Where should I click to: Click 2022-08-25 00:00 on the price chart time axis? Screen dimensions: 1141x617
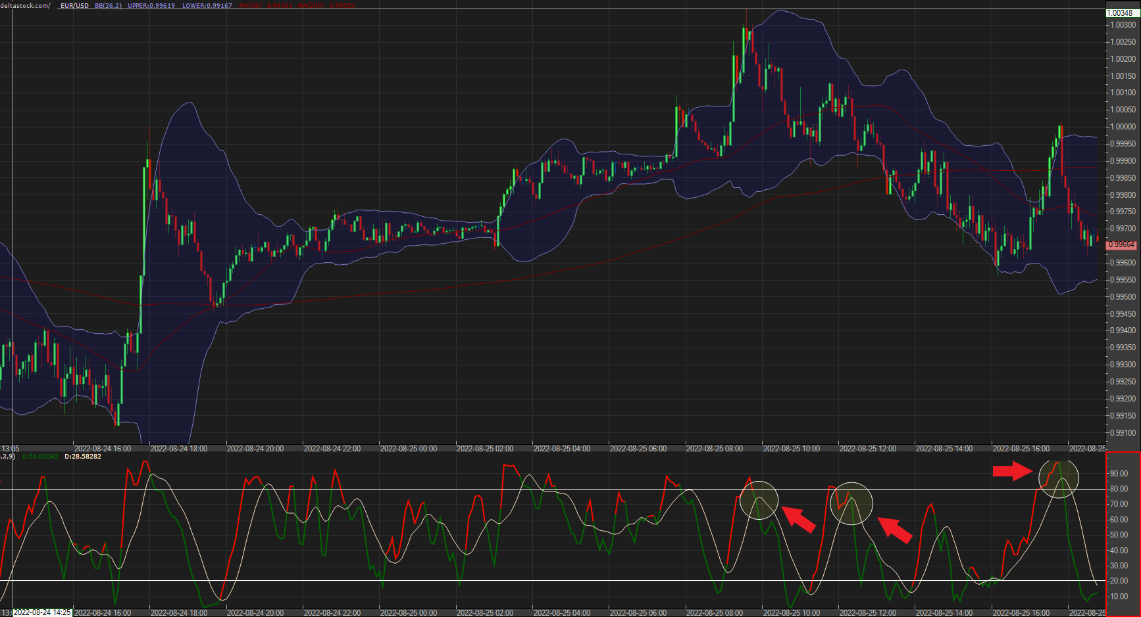(409, 449)
